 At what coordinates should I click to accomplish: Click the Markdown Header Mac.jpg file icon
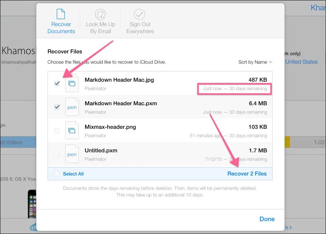click(x=72, y=83)
